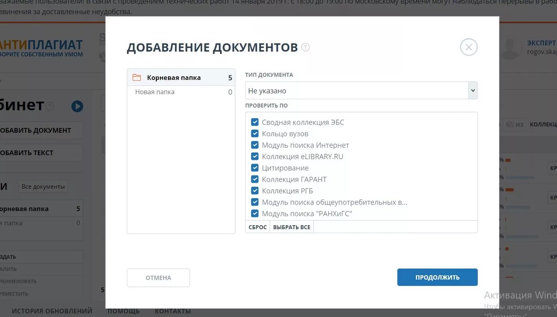The image size is (557, 317).
Task: Click the help icon next to ДОБАВЛЕНИЕ ДОКУМЕНТОВ title
Action: pyautogui.click(x=305, y=47)
